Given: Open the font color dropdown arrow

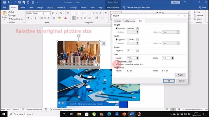Looking at the screenshot, I should 68,18.
